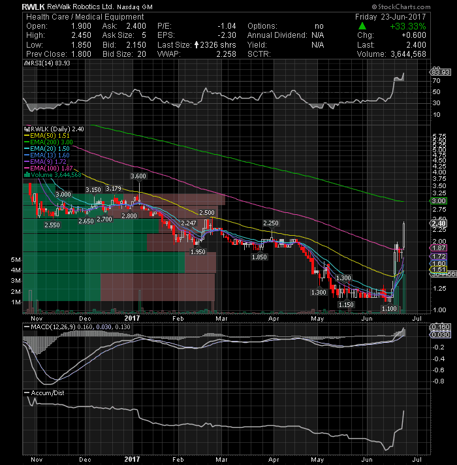
Task: Select the EMA(200) 3.00 legend entry
Action: (x=48, y=142)
